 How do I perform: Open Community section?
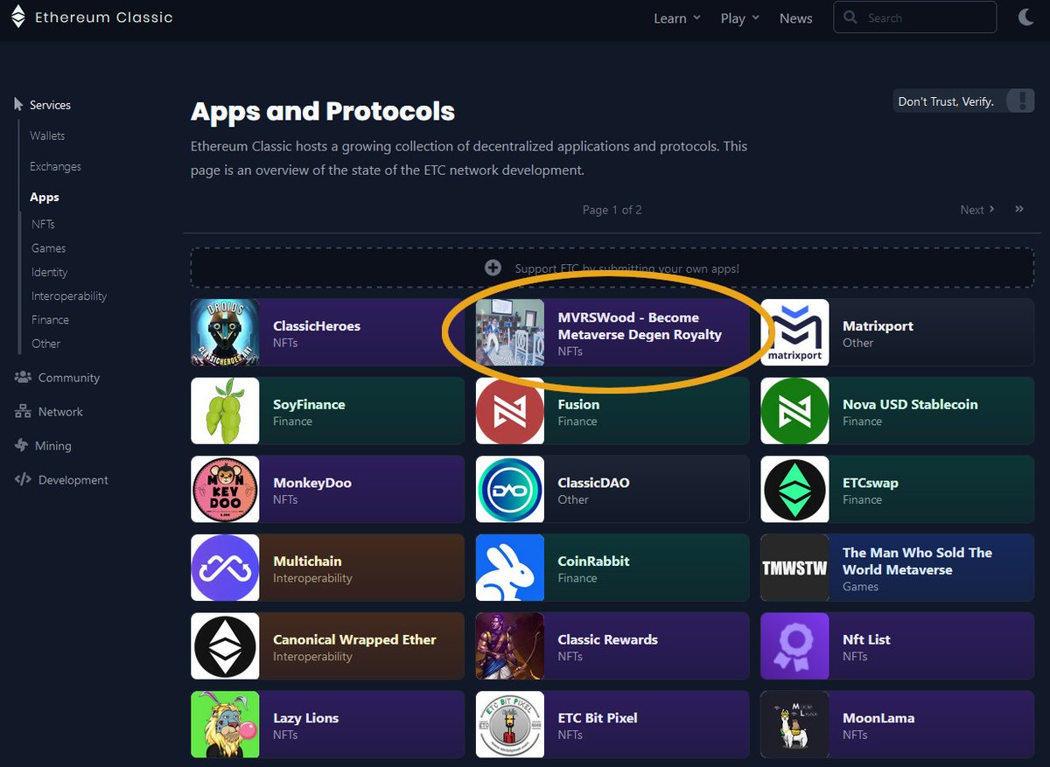[69, 378]
